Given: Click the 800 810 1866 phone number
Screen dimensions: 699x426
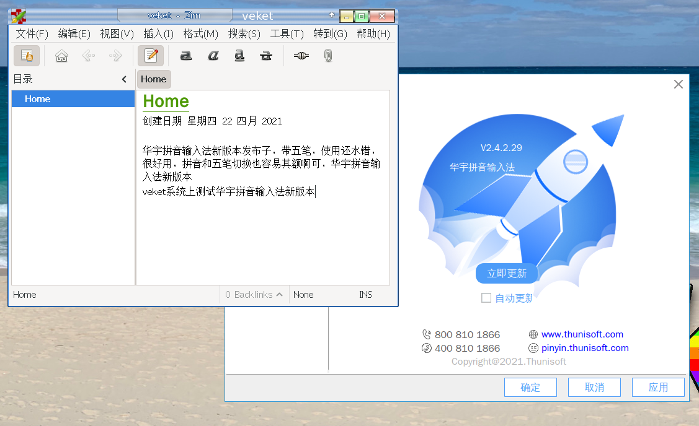Looking at the screenshot, I should click(467, 335).
